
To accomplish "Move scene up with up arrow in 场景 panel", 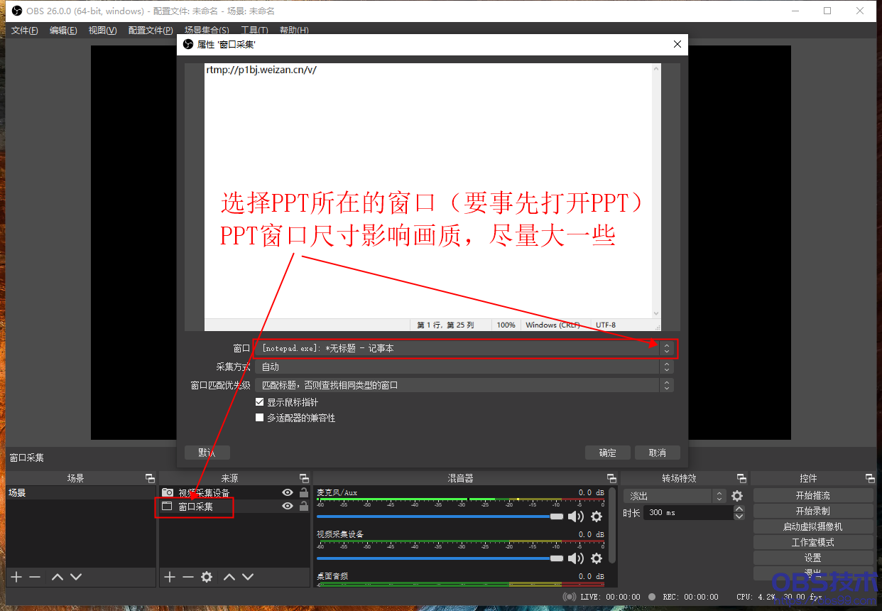I will pyautogui.click(x=58, y=577).
